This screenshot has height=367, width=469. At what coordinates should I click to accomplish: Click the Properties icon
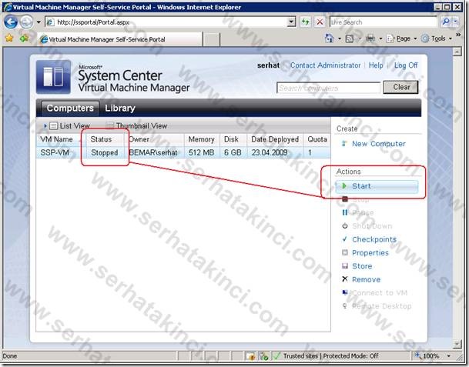(345, 252)
